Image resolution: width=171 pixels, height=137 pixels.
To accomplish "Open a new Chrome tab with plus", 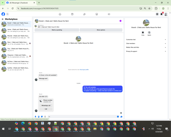I will tap(39, 3).
